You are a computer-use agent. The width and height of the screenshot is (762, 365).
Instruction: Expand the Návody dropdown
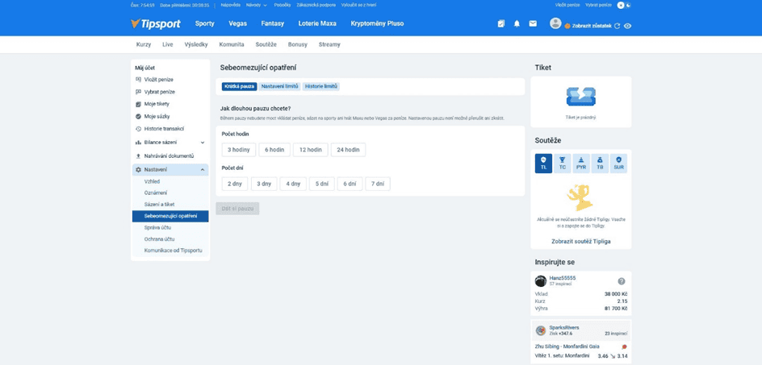tap(257, 5)
